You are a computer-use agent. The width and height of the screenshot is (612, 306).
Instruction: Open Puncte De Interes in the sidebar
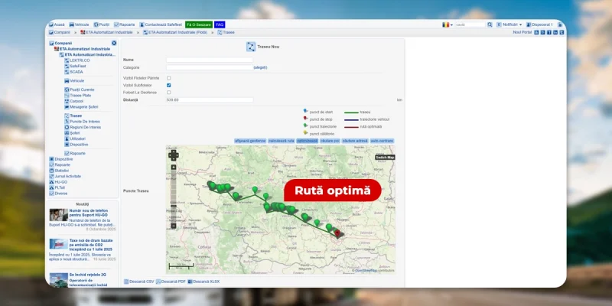pyautogui.click(x=82, y=122)
